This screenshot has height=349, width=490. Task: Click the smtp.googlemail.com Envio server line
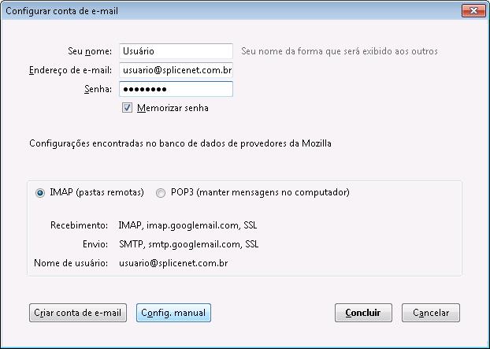(189, 244)
